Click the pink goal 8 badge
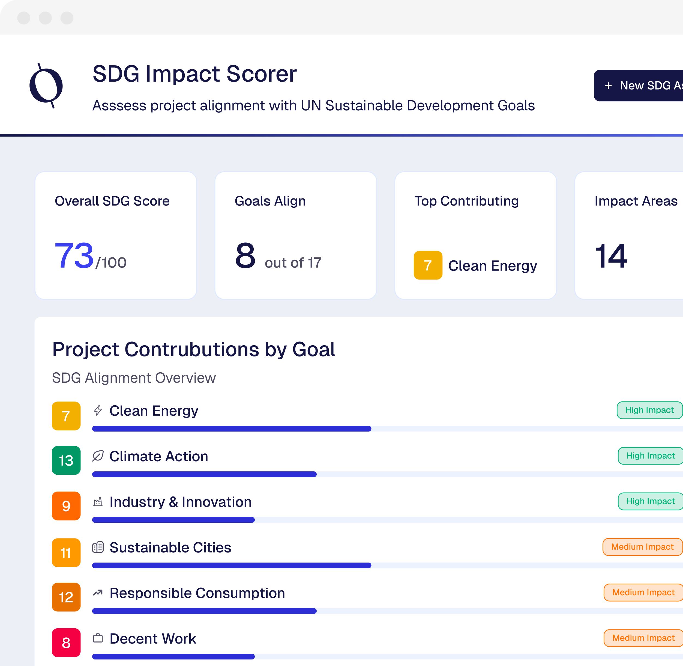This screenshot has height=666, width=683. [66, 643]
